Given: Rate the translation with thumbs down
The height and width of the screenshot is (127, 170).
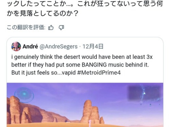Looking at the screenshot, I should (x=61, y=27).
